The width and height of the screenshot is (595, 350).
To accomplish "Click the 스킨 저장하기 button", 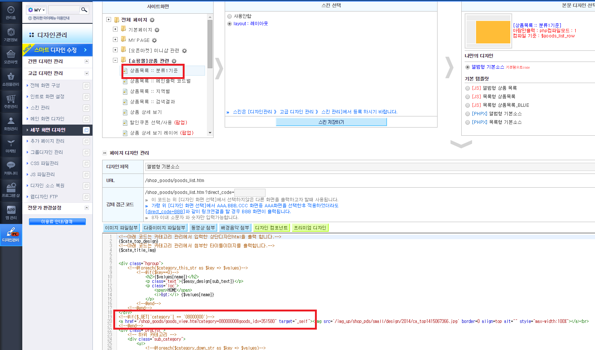I will (331, 122).
